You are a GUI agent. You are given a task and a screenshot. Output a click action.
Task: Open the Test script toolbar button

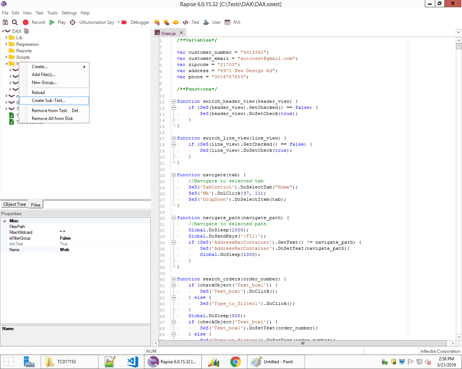[191, 22]
